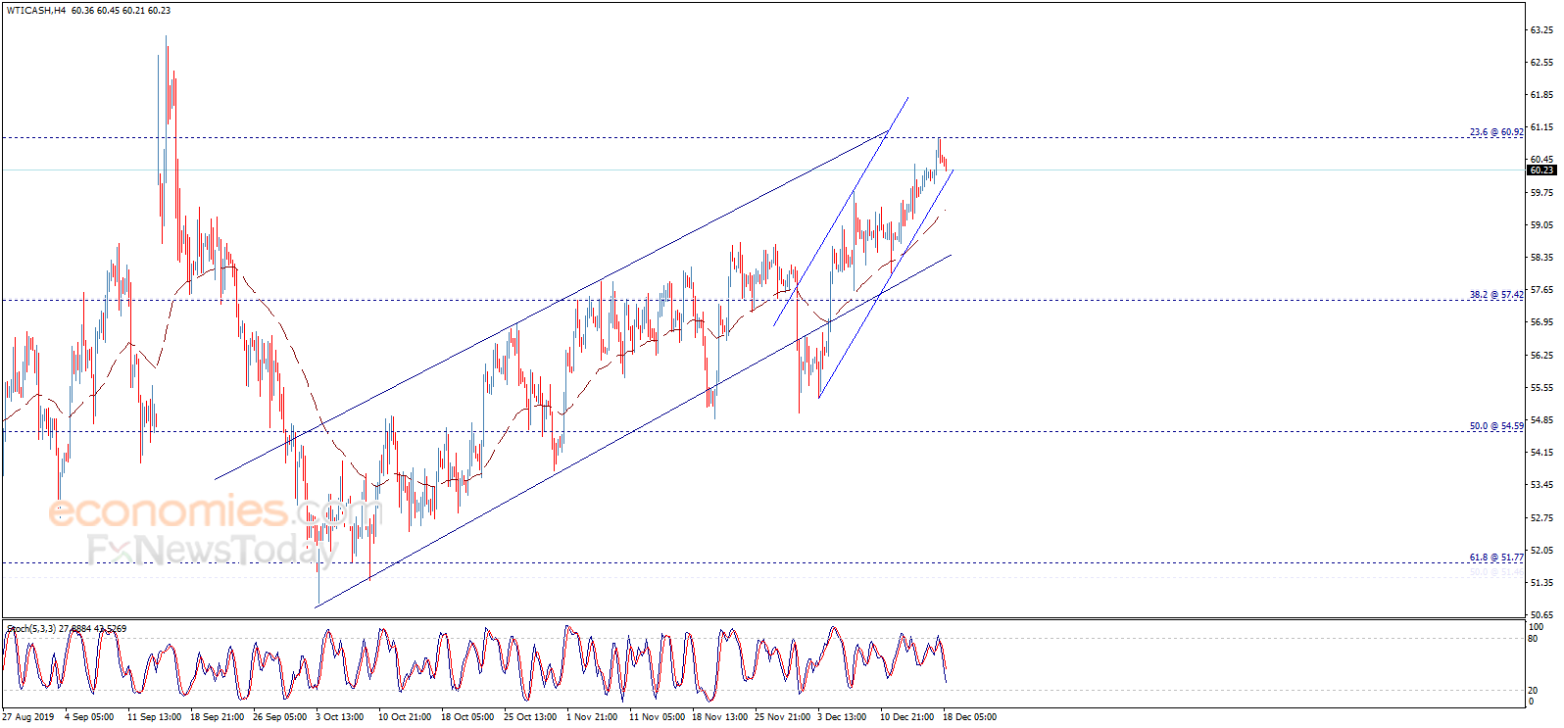Screen dimensions: 1564x728
Task: Click the 61.15 price axis label
Action: 1541,127
